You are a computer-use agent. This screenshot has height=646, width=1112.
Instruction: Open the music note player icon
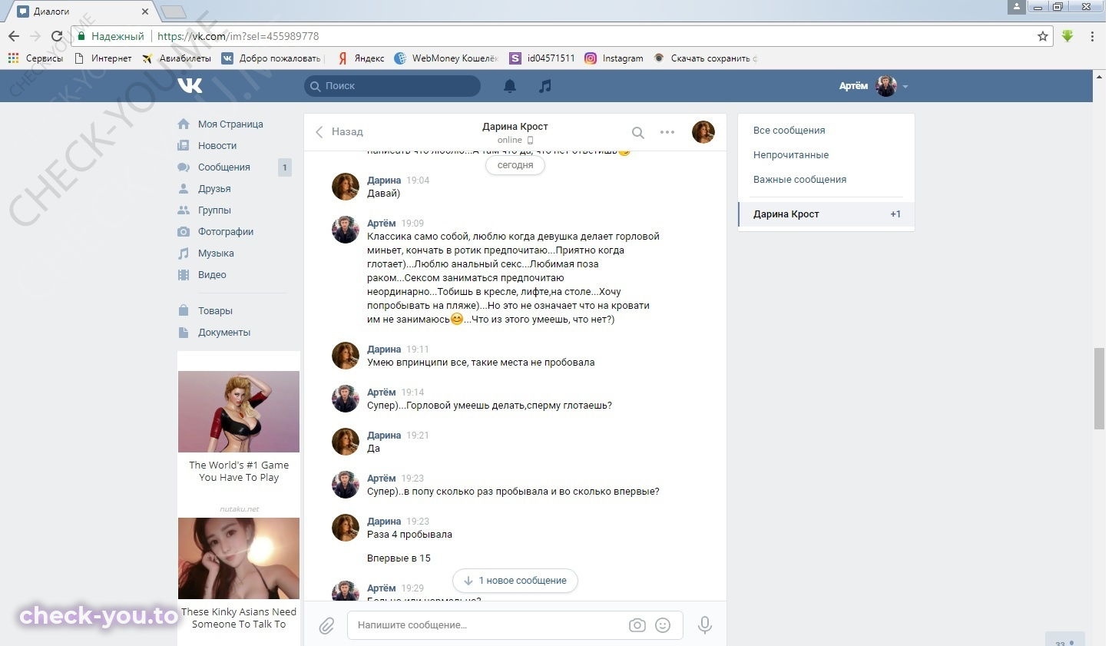click(x=545, y=86)
